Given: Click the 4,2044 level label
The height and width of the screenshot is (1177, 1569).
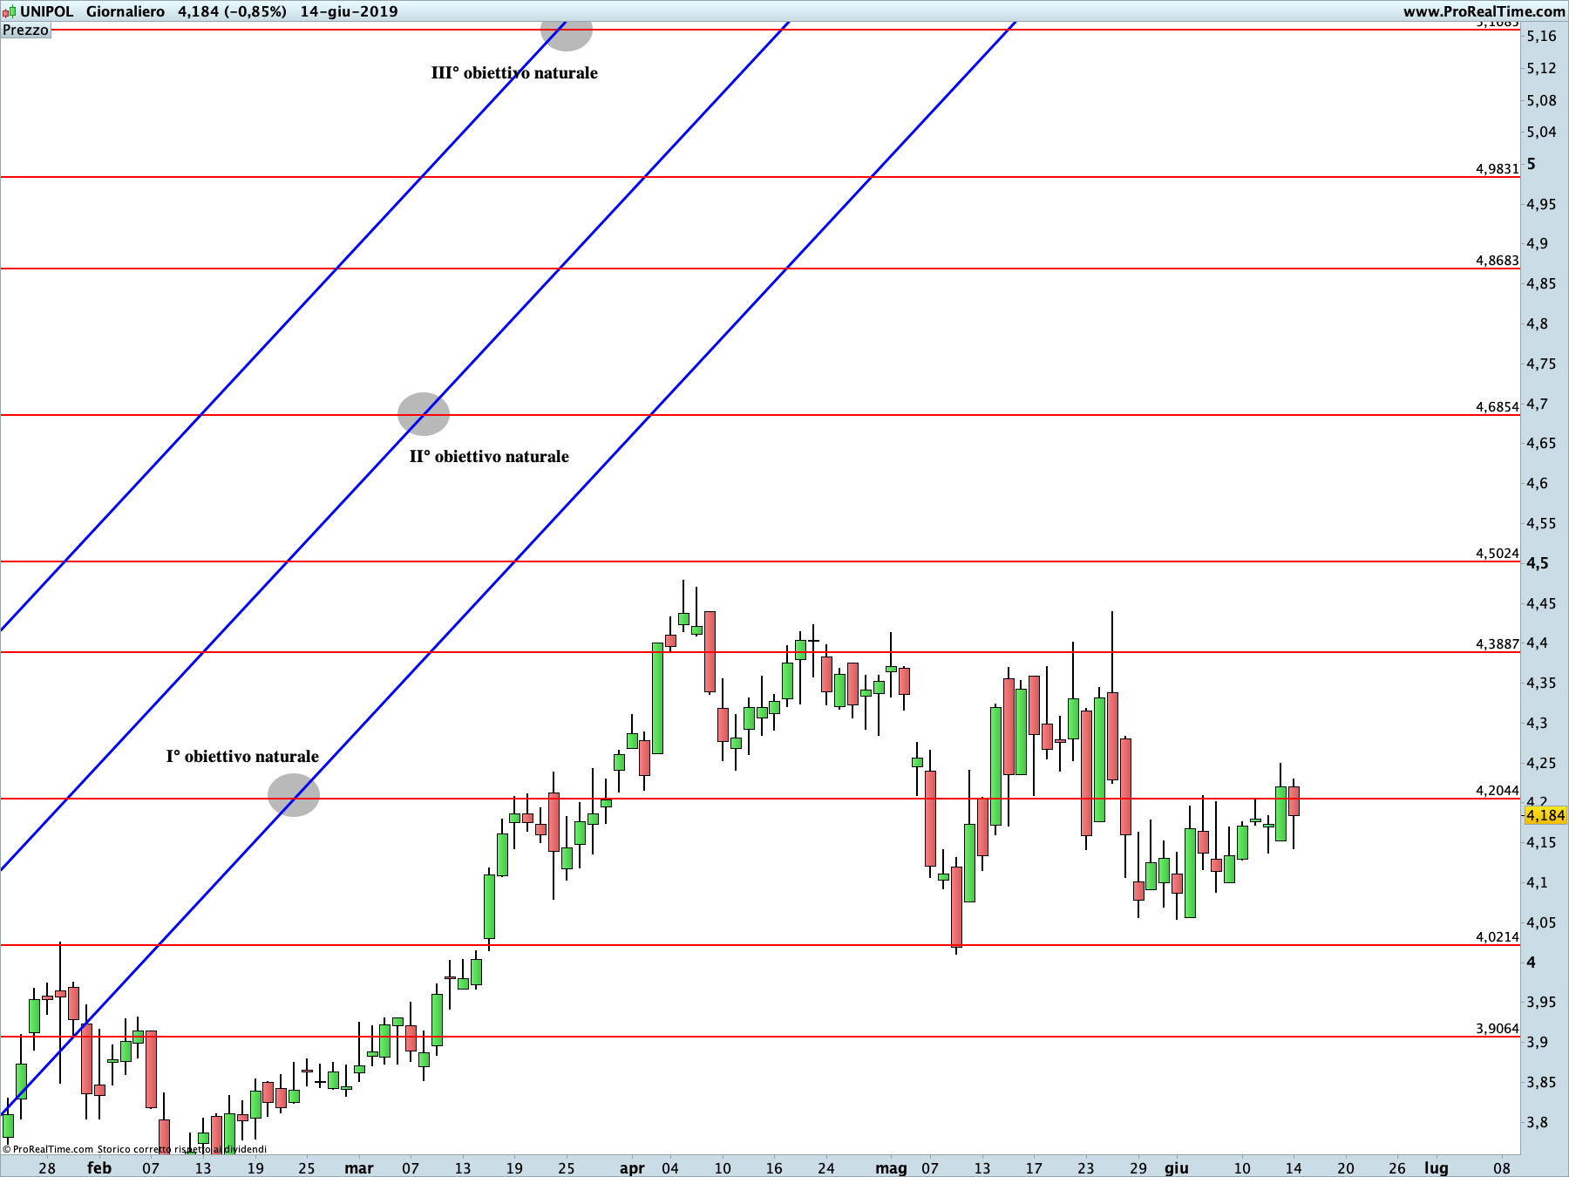Looking at the screenshot, I should coord(1498,790).
